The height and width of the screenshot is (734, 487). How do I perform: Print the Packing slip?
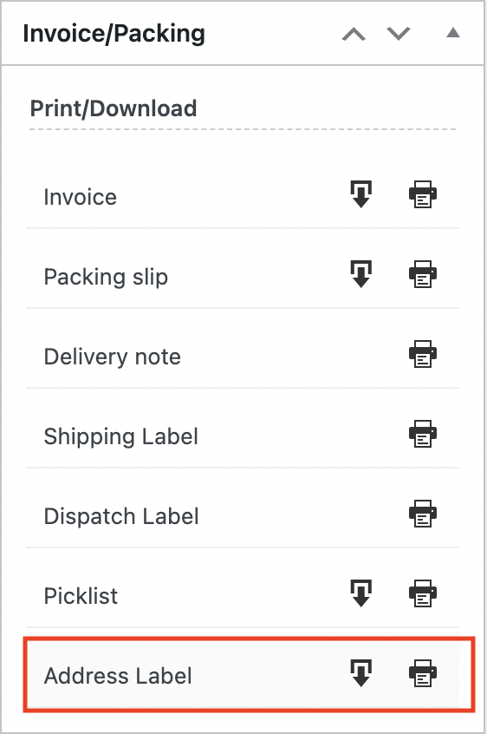(x=423, y=274)
